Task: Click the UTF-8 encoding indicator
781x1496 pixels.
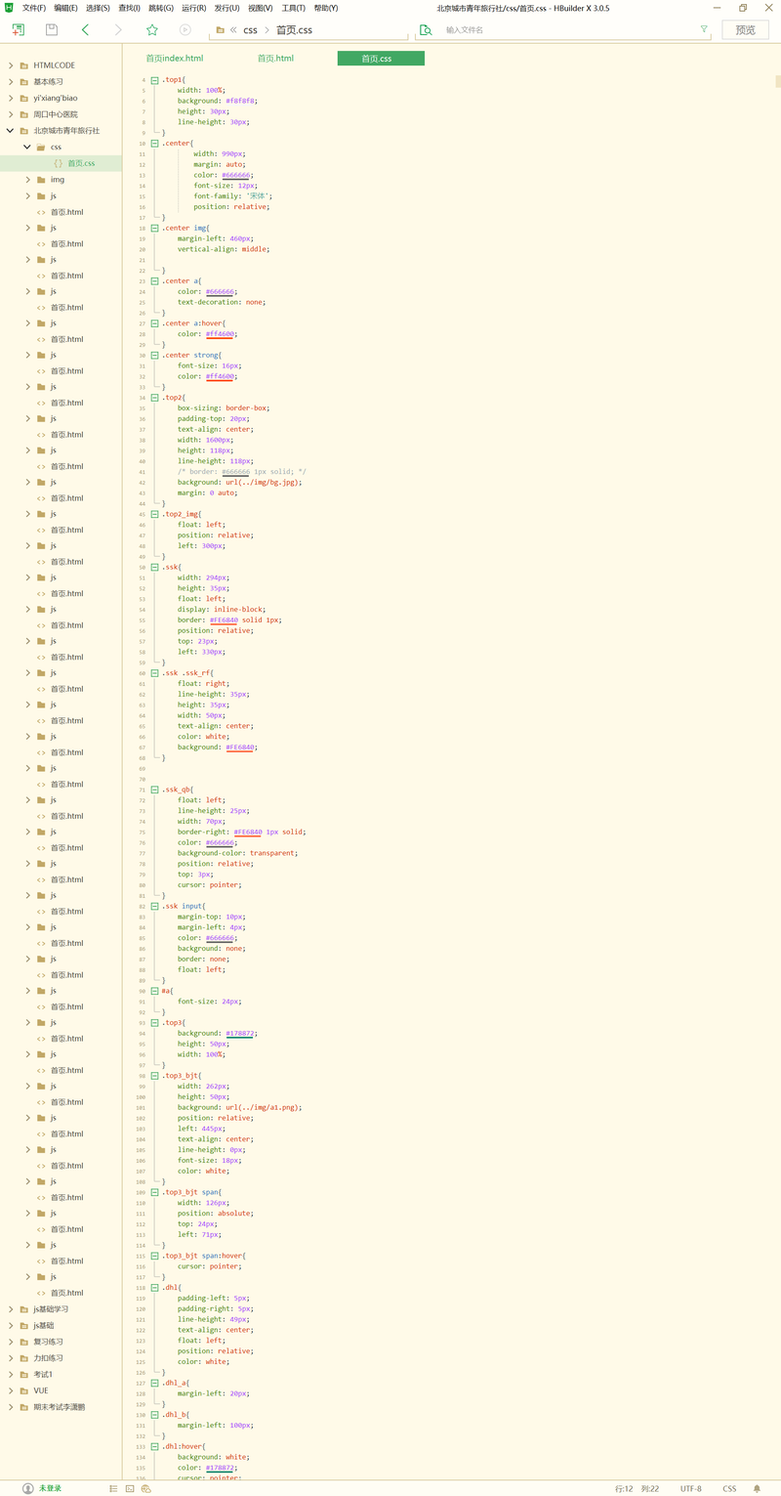Action: pos(690,1488)
